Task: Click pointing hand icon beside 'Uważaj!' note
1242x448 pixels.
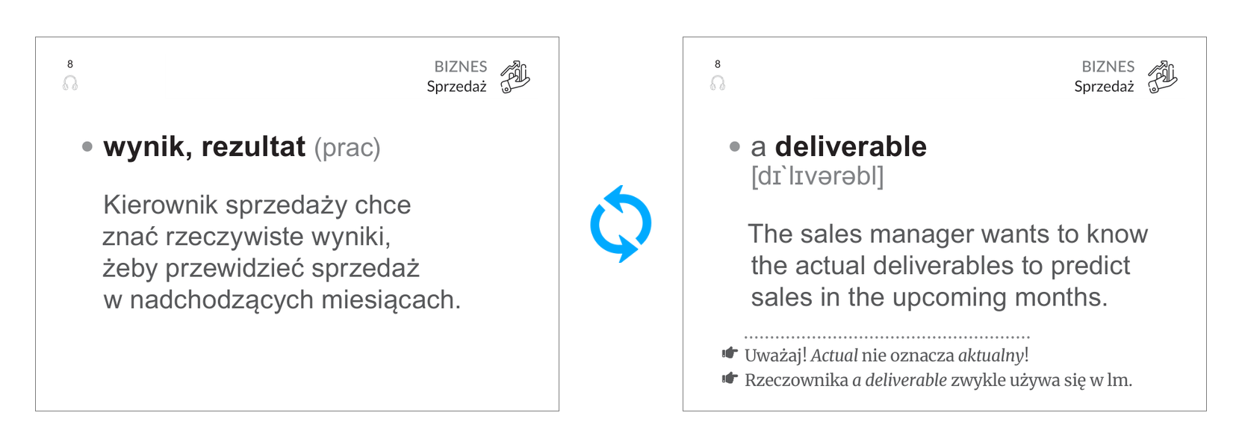Action: (730, 353)
